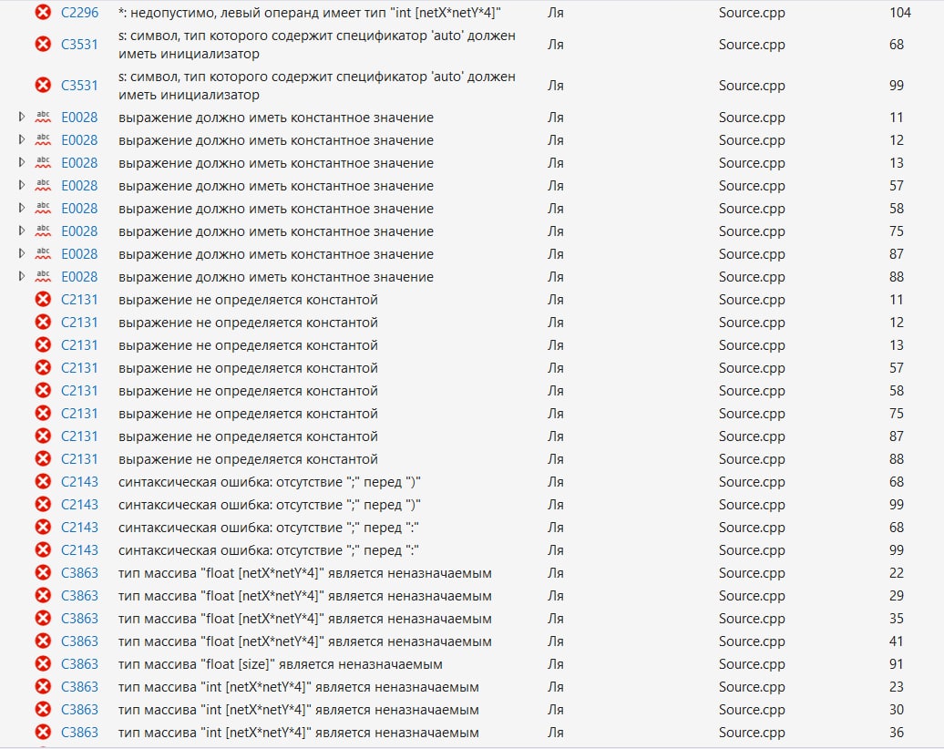Image resolution: width=944 pixels, height=749 pixels.
Task: Click the abc squiggle icon for E0028 line 88
Action: tap(43, 277)
